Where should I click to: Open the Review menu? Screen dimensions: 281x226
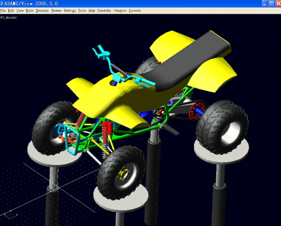56,10
